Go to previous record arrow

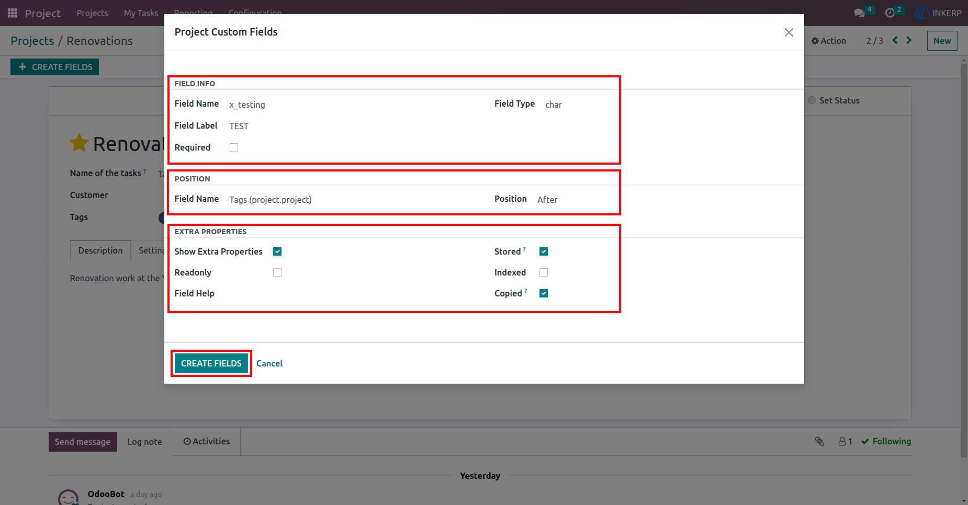pos(895,40)
